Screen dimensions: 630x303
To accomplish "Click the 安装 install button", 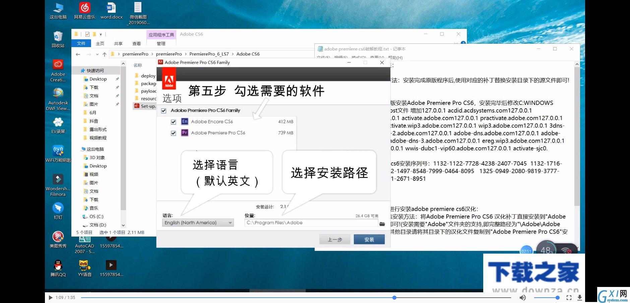I will [x=369, y=240].
